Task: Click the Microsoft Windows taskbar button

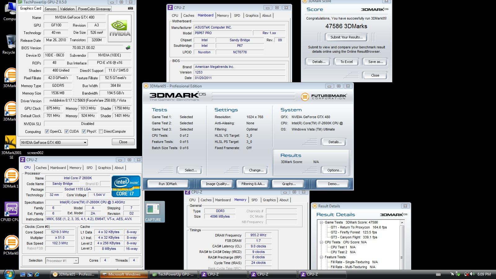Action: pyautogui.click(x=124, y=274)
